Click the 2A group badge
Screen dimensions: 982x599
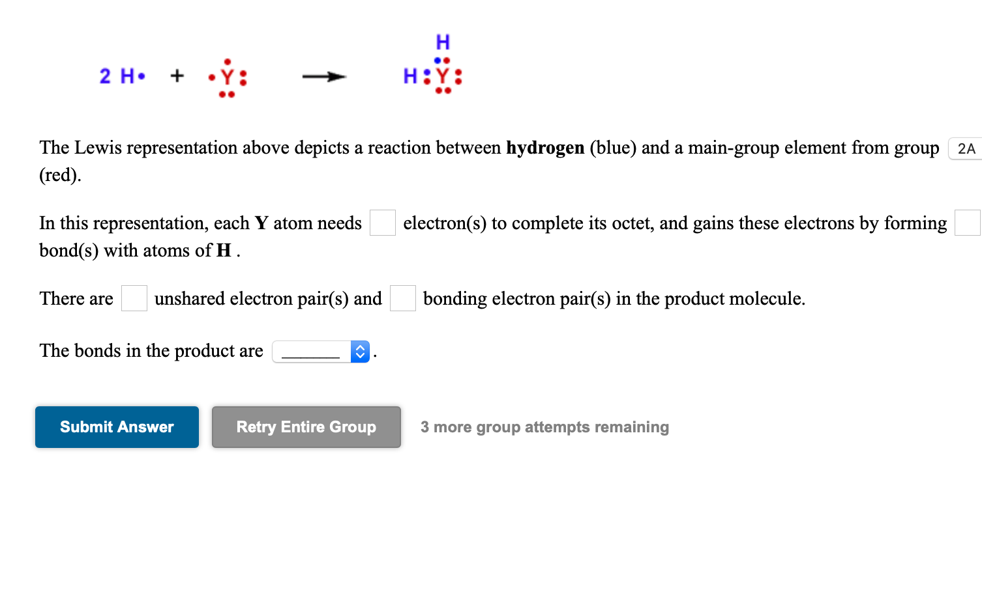pyautogui.click(x=964, y=148)
